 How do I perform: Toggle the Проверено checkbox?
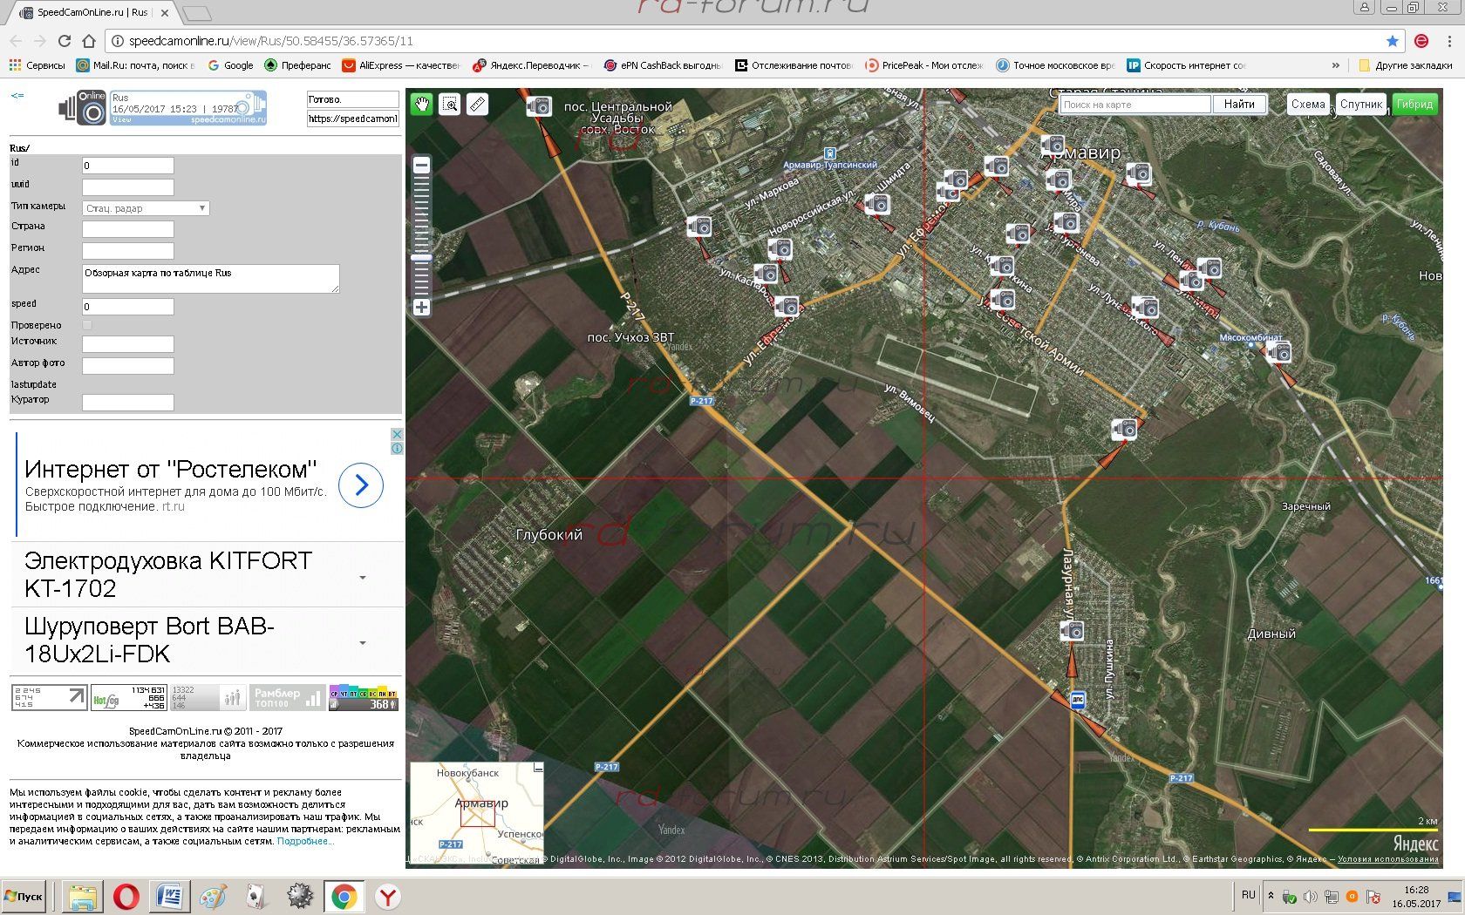click(x=87, y=325)
